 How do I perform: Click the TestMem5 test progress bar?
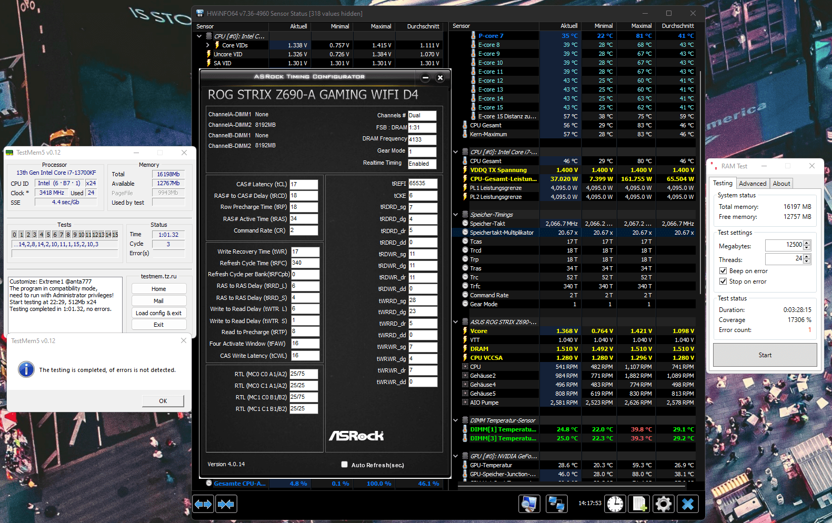pyautogui.click(x=65, y=254)
